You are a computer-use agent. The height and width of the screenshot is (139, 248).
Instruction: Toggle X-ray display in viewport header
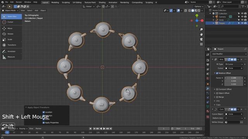click(x=186, y=10)
